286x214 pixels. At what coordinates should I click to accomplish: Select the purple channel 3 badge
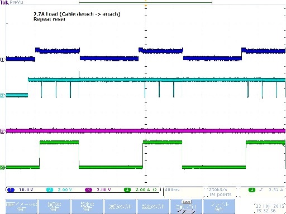tap(88, 190)
